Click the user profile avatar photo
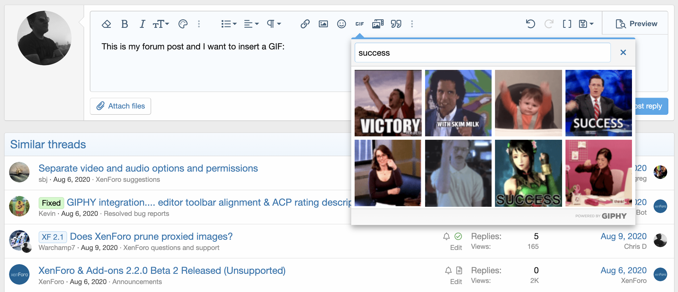This screenshot has width=678, height=292. tap(44, 38)
